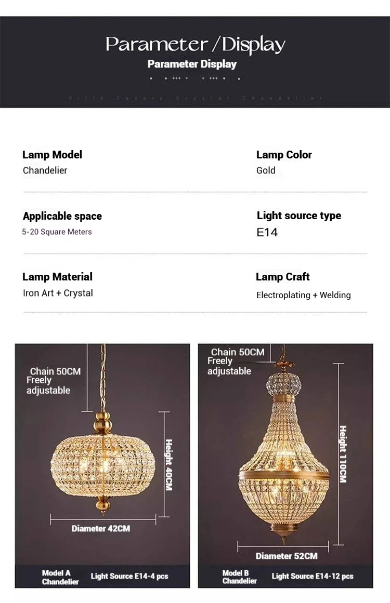Click the 'Light Source E14-4 pcs' caption

tap(129, 576)
